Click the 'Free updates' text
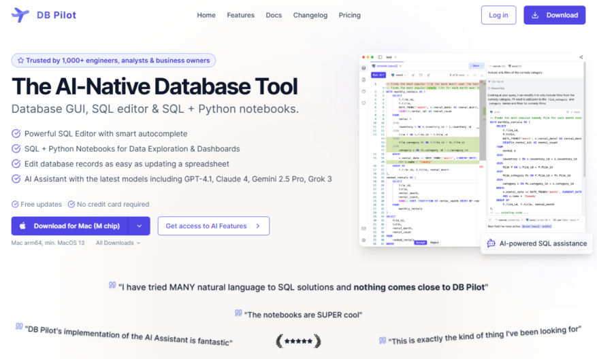Image resolution: width=597 pixels, height=359 pixels. (41, 204)
